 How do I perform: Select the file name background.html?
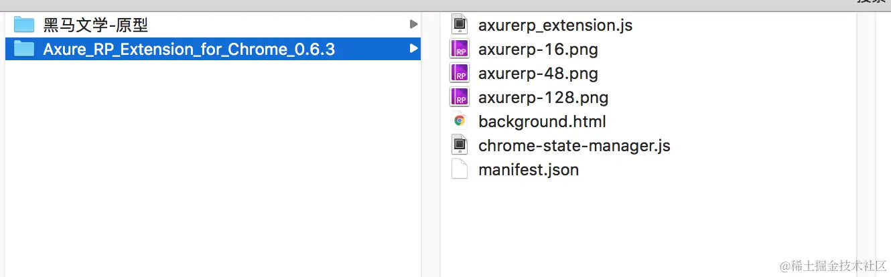pos(542,122)
